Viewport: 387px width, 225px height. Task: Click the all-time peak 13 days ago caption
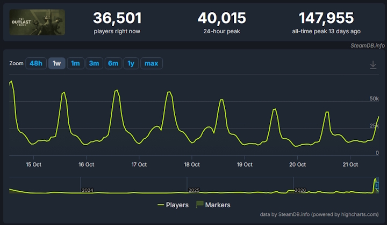pyautogui.click(x=326, y=31)
